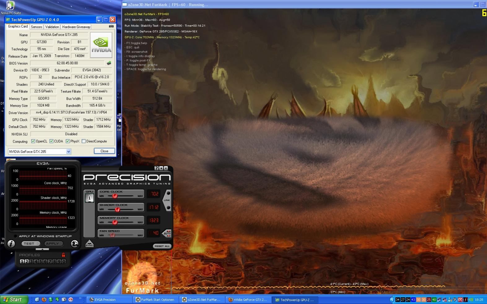Viewport: 487px width, 304px height.
Task: Select profile slot 2 in Precision
Action: pyautogui.click(x=27, y=261)
